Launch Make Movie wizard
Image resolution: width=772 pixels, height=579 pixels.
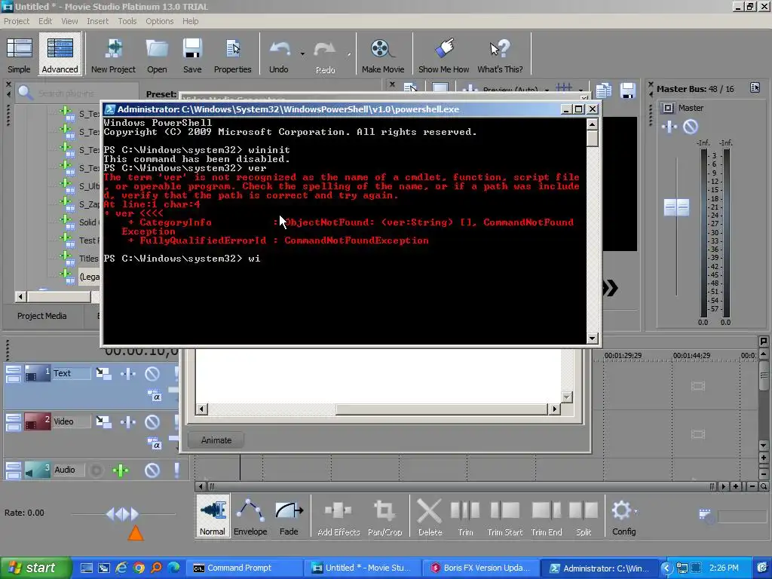383,54
